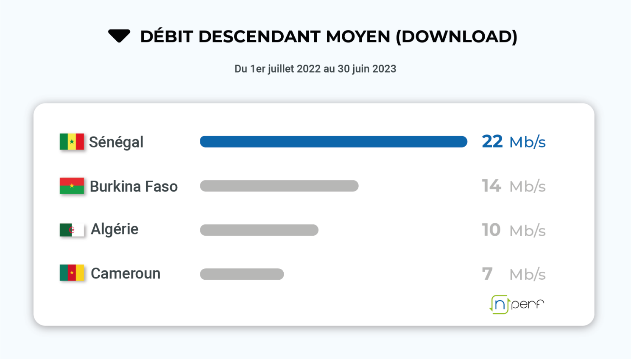Select the gray Burkina Faso bar

coord(279,186)
